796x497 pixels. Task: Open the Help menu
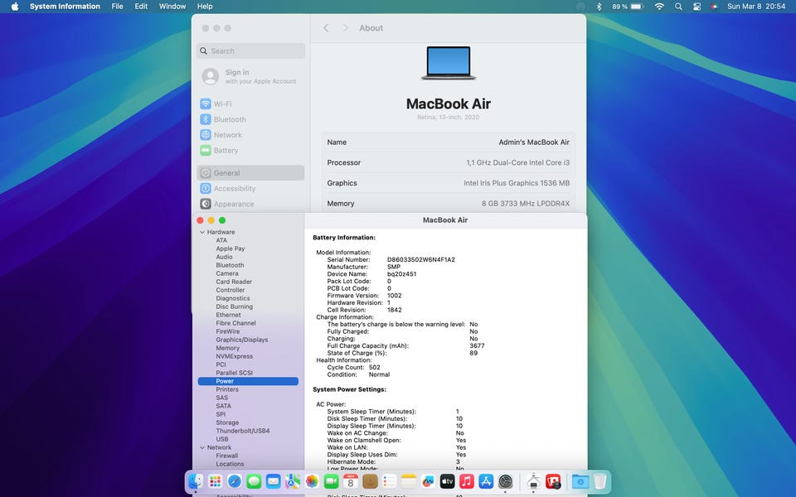point(205,7)
